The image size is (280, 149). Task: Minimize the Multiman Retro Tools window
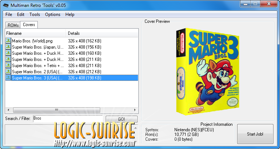coord(245,4)
